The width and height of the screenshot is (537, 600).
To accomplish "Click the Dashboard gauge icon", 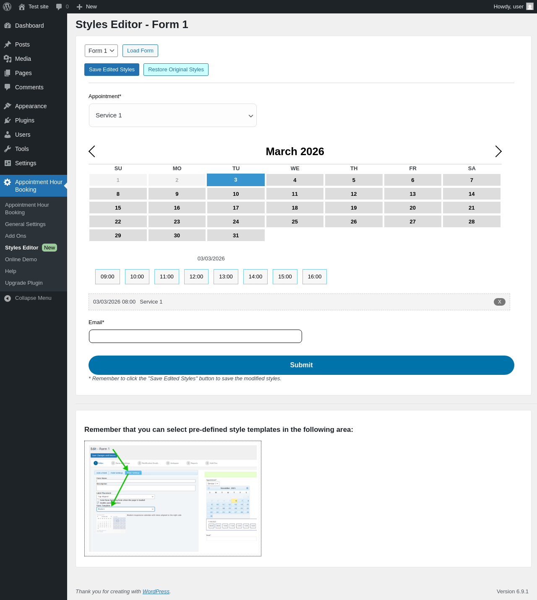I will (8, 26).
